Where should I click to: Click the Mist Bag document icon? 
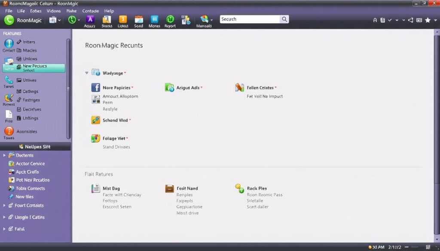coord(96,188)
